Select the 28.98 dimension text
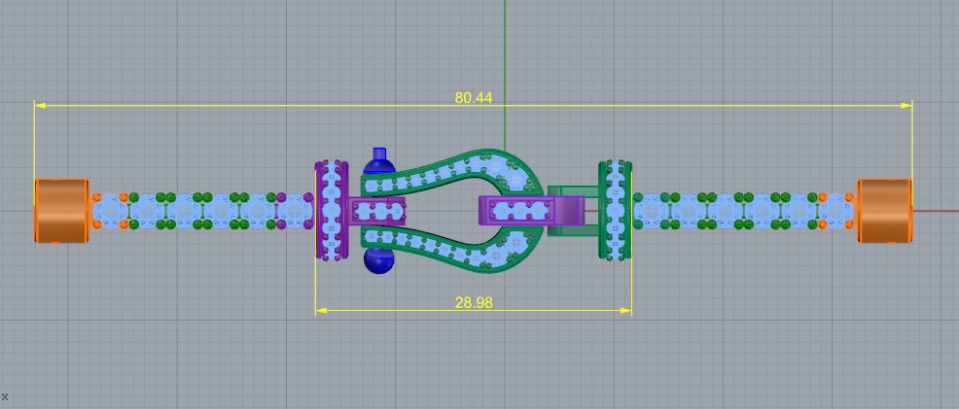The image size is (959, 409). coord(474,303)
